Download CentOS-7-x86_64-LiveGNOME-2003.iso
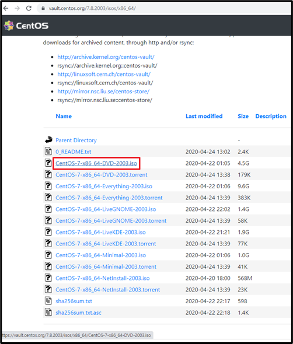 point(106,209)
